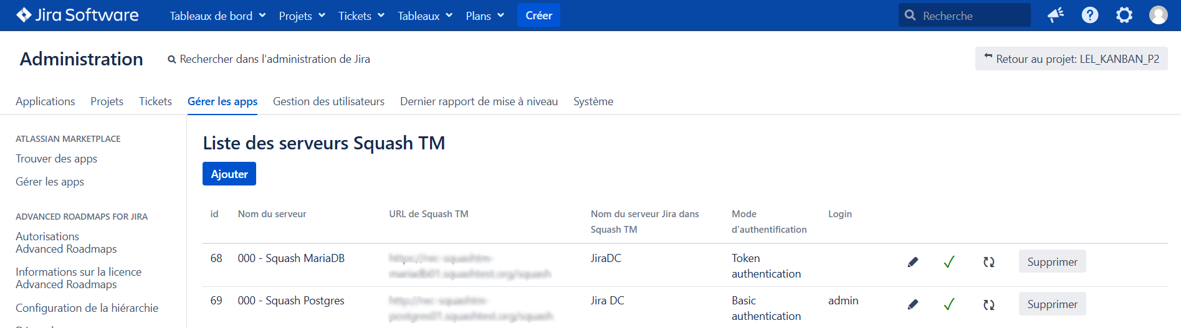Click the pencil edit icon for Squash MariaDB
This screenshot has height=328, width=1181.
pos(912,262)
